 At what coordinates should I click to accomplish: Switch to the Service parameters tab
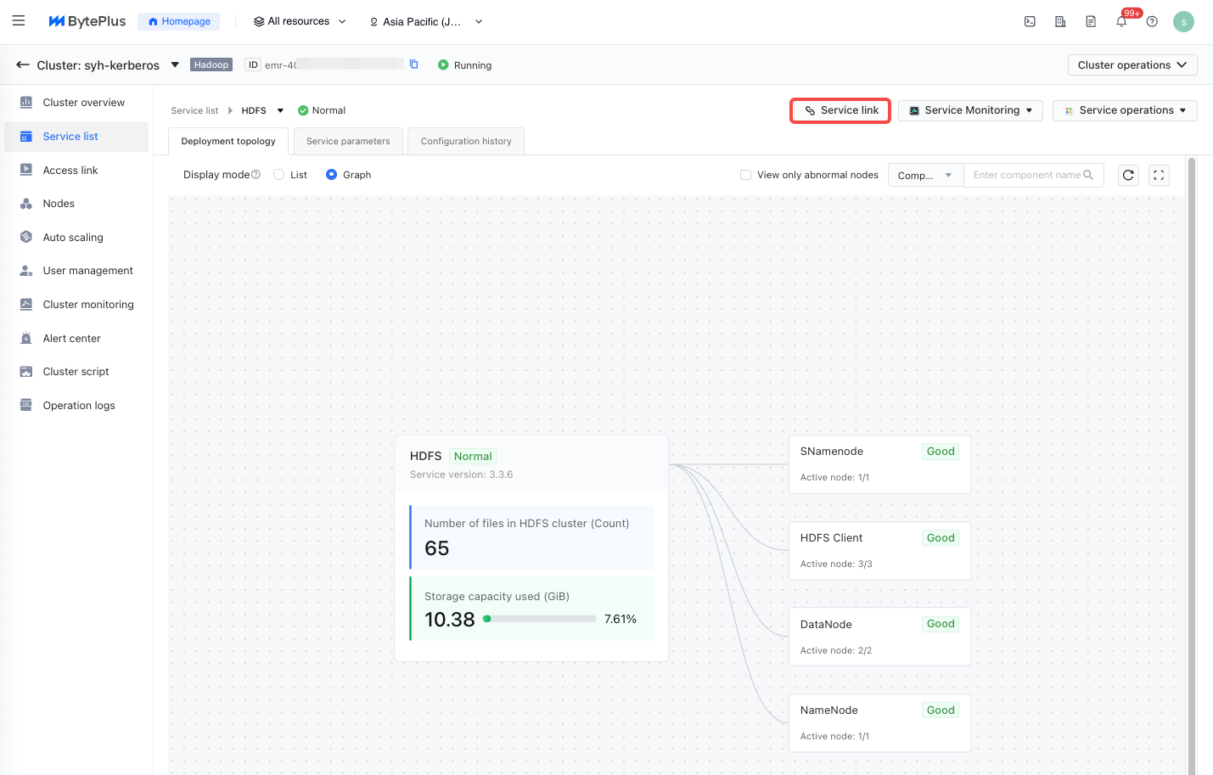(x=348, y=142)
